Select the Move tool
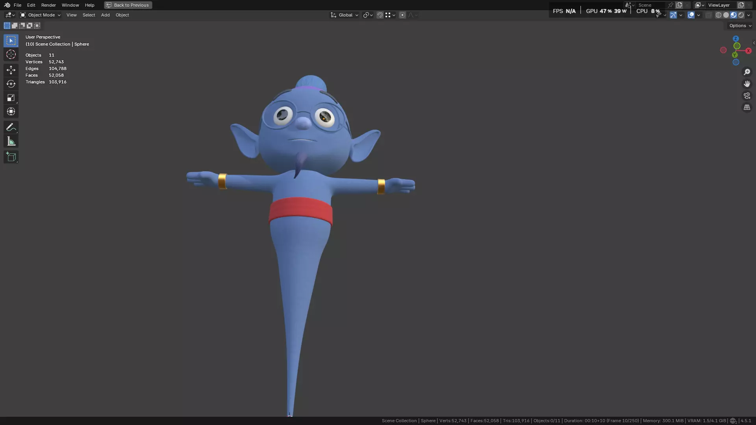The height and width of the screenshot is (425, 756). pyautogui.click(x=11, y=70)
